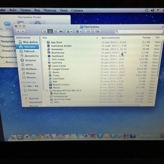This screenshot has width=164, height=164.
Task: Click the Красный red tag
Action: pyautogui.click(x=32, y=98)
